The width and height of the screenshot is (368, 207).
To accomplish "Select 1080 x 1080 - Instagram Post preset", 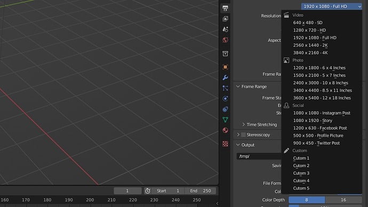I will [322, 113].
